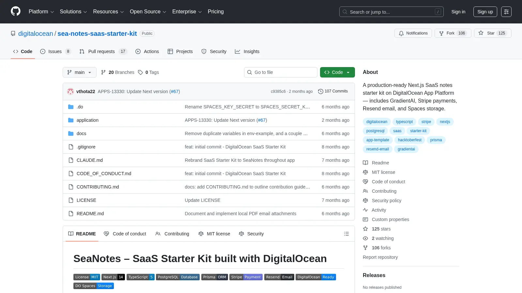Click the typescript topic tag

click(404, 122)
